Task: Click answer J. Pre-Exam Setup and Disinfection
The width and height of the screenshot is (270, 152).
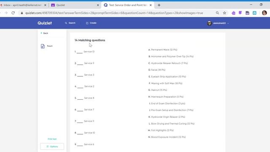Action: 171,110
